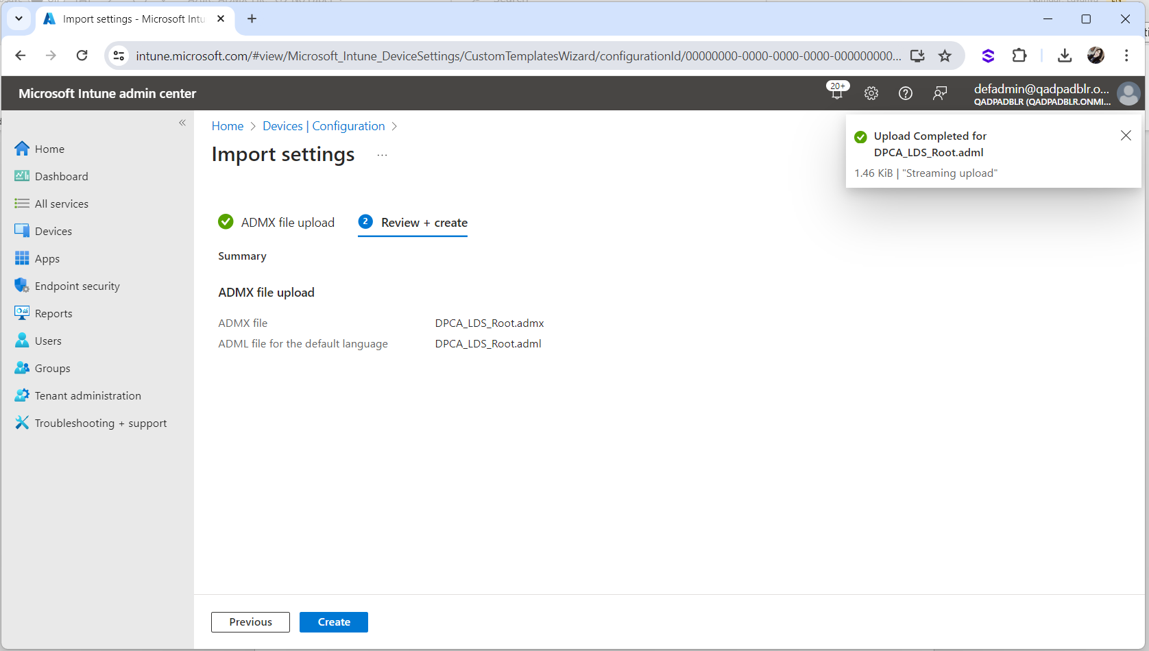Click Home breadcrumb link
1149x651 pixels.
(x=228, y=126)
